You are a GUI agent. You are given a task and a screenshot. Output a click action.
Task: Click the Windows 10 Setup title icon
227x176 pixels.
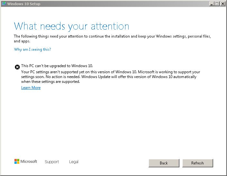coord(4,4)
